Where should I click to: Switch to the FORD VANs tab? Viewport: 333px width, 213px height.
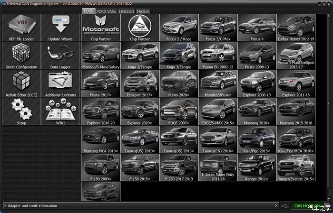click(x=107, y=11)
